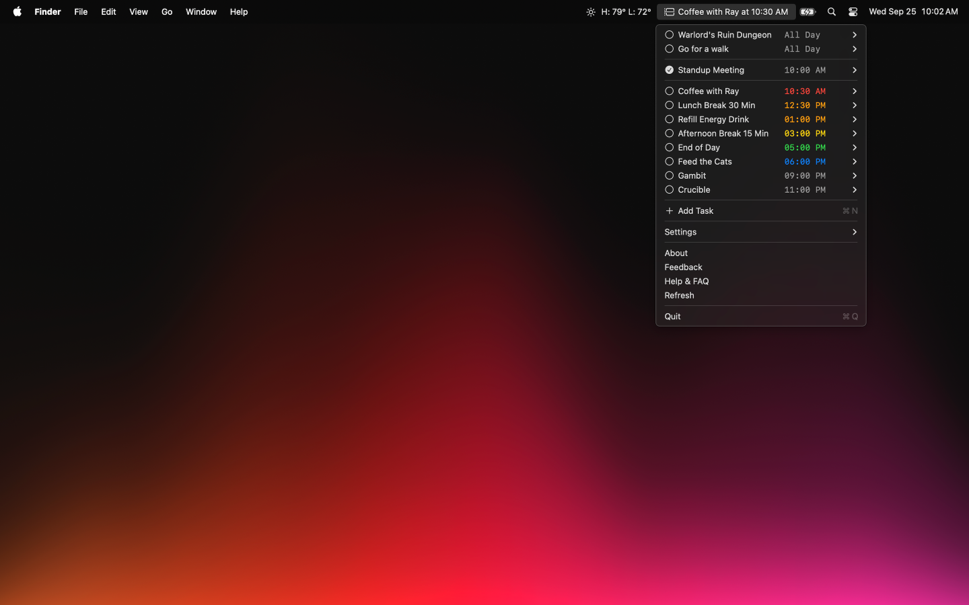Open Control Center icon
Image resolution: width=969 pixels, height=605 pixels.
coord(853,12)
